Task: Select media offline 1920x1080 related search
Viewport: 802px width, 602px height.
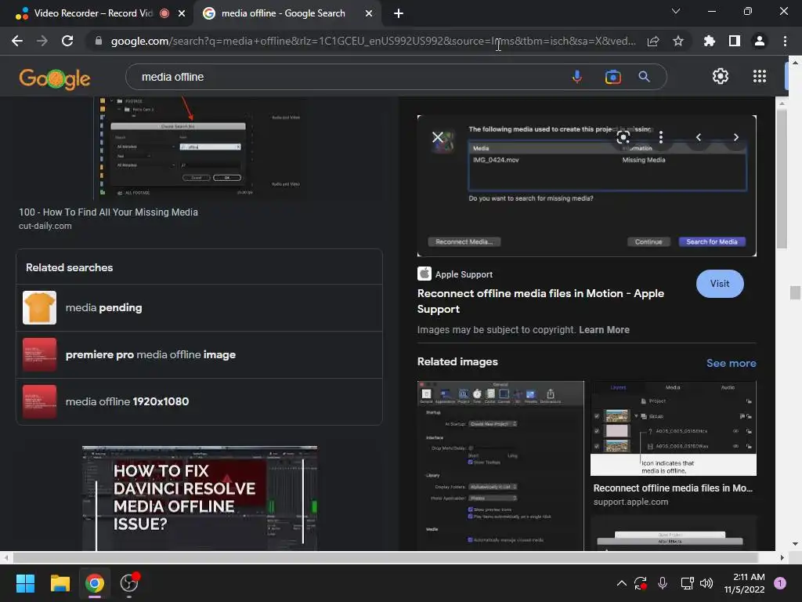Action: pos(200,402)
